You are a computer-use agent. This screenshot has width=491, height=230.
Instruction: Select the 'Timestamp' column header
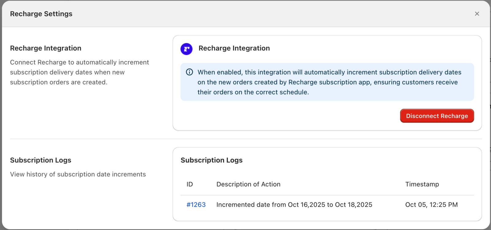pos(422,184)
